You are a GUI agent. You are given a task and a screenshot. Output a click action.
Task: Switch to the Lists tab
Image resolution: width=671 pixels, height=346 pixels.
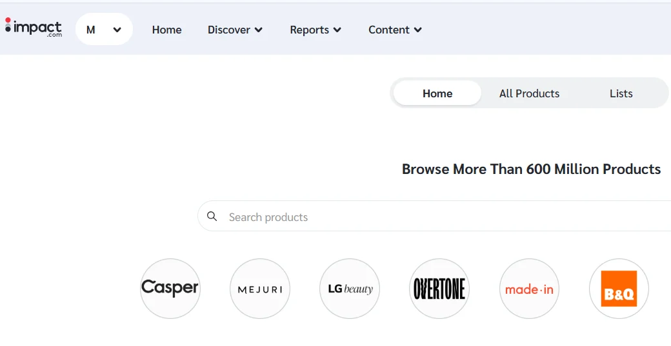(621, 93)
